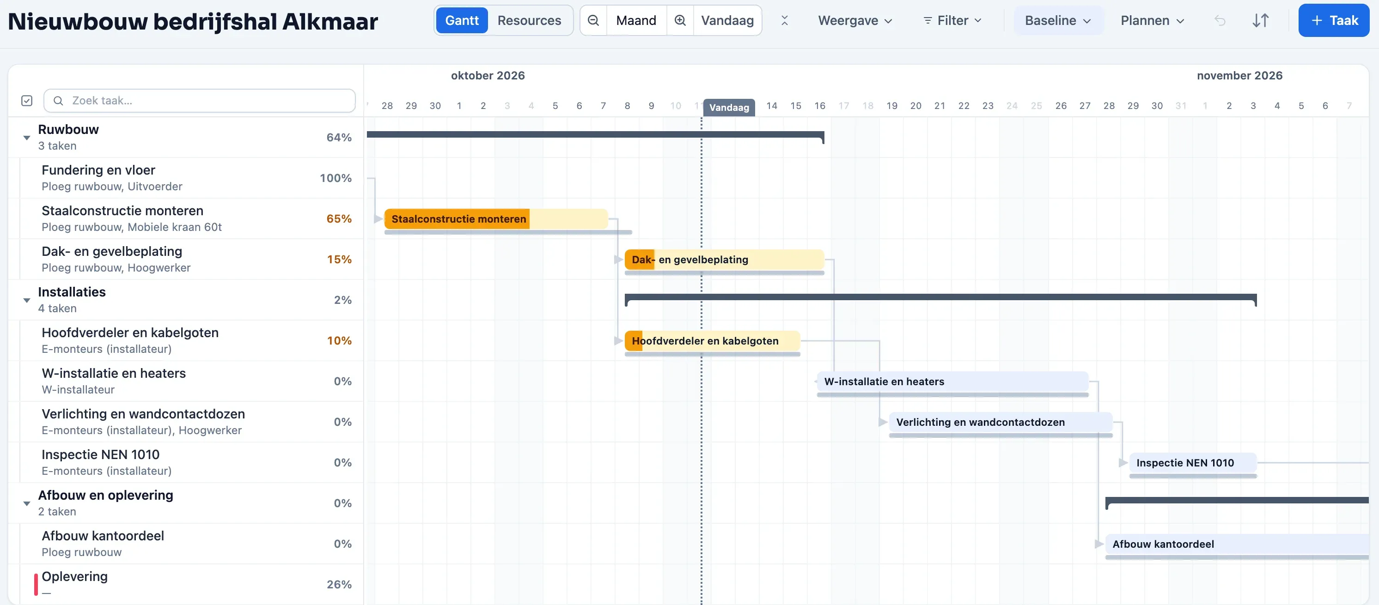Select the Staalconstructie monteren list row
Image resolution: width=1379 pixels, height=605 pixels.
[x=186, y=219]
